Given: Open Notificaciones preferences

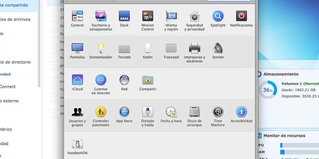Looking at the screenshot, I should pyautogui.click(x=241, y=19).
